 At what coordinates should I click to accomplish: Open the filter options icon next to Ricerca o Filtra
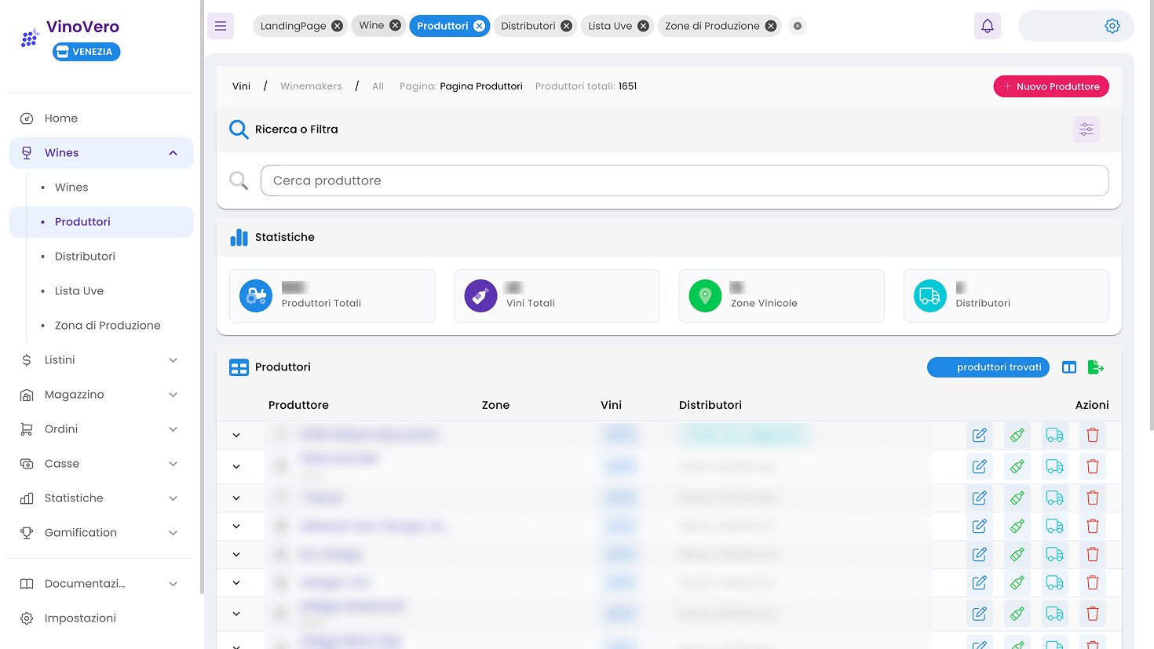[x=1086, y=129]
